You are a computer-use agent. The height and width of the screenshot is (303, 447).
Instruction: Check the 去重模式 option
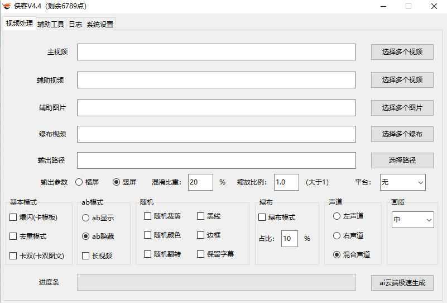pos(13,236)
